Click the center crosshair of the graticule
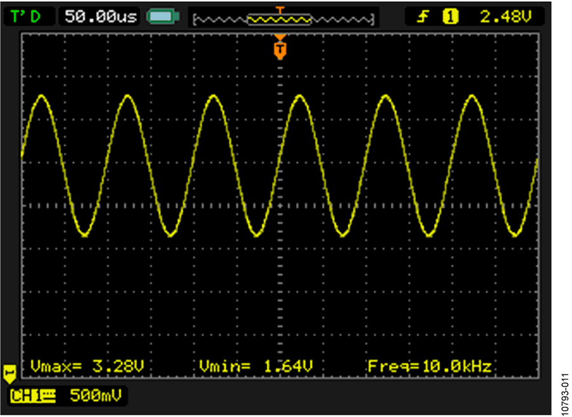 point(280,205)
